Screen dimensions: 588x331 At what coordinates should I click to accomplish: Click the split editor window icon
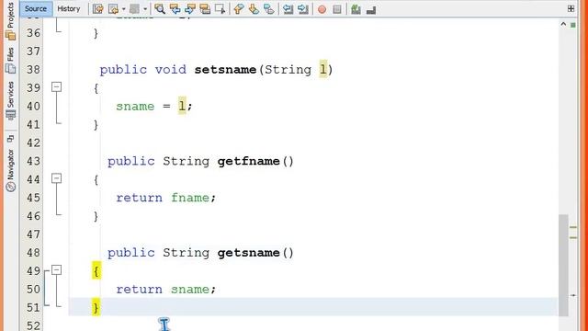(571, 8)
